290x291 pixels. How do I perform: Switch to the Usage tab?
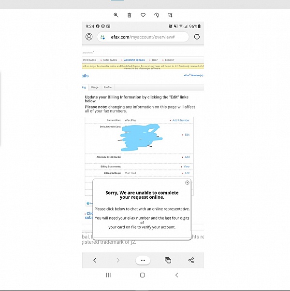(95, 87)
